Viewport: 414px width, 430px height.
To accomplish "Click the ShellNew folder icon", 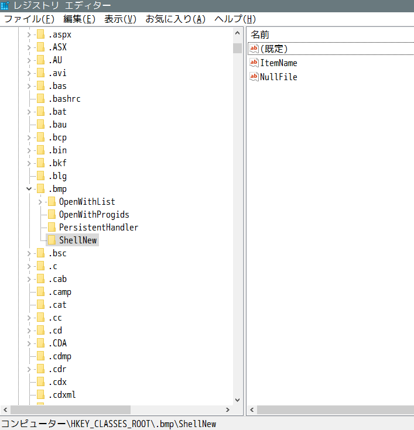I will pyautogui.click(x=52, y=240).
